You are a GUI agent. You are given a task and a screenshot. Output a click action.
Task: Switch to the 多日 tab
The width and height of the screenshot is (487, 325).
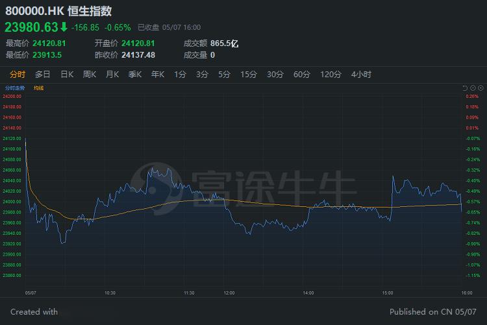pyautogui.click(x=43, y=74)
